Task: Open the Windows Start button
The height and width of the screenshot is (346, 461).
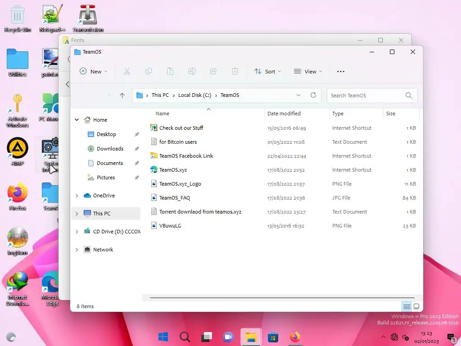Action: point(163,337)
